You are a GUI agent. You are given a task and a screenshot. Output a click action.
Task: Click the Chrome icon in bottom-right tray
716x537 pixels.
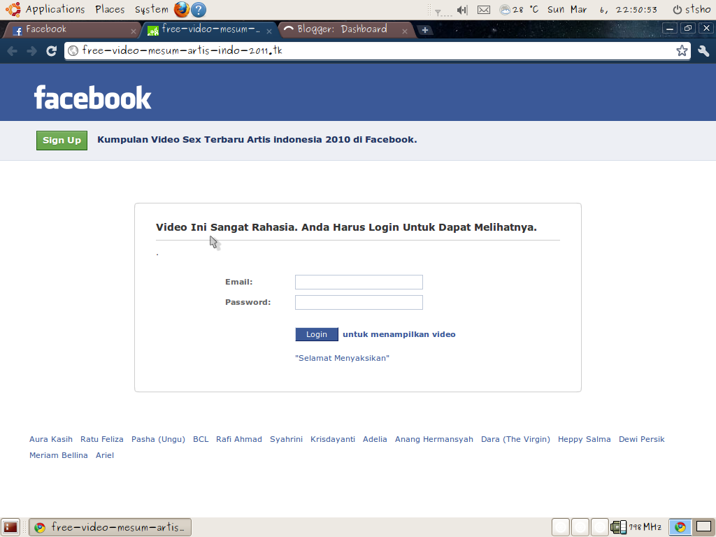(x=680, y=527)
